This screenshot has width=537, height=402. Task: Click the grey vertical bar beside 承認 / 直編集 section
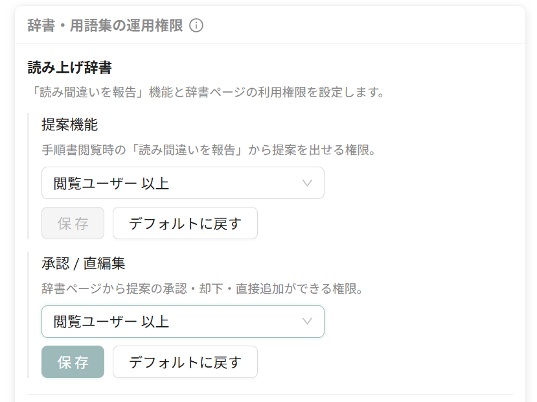coord(28,314)
